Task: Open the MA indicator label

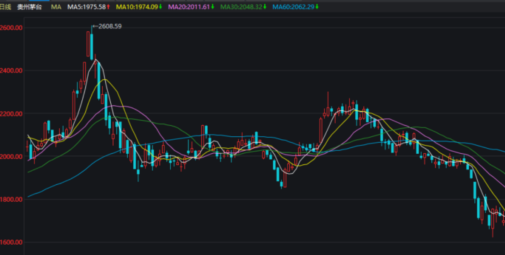Action: [x=56, y=7]
